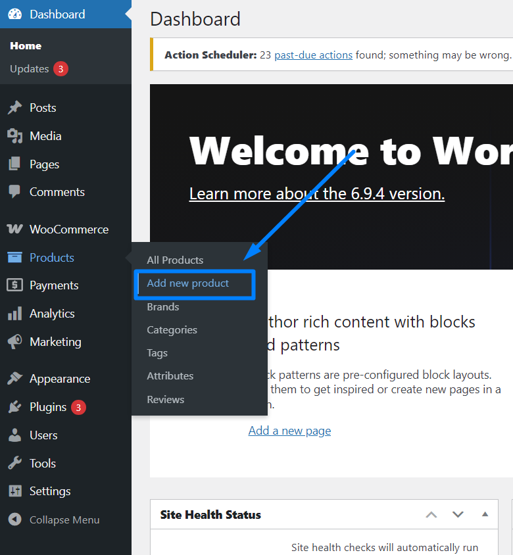Open the Settings menu
Image resolution: width=513 pixels, height=555 pixels.
pyautogui.click(x=50, y=491)
